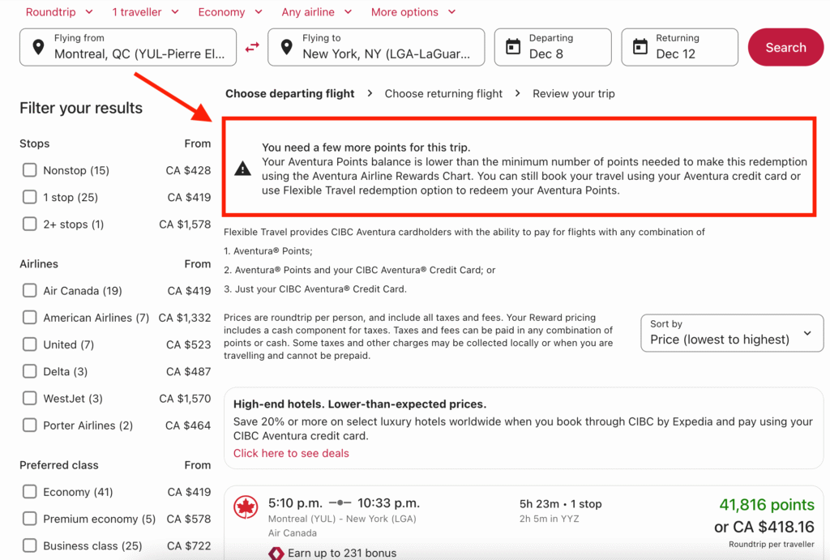This screenshot has width=830, height=560.
Task: Go to Choose returning flight step
Action: (443, 93)
